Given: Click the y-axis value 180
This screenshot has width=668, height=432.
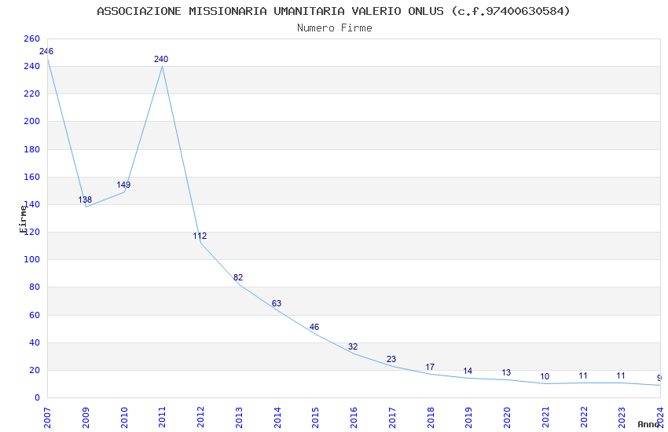Looking at the screenshot, I should (x=31, y=149).
